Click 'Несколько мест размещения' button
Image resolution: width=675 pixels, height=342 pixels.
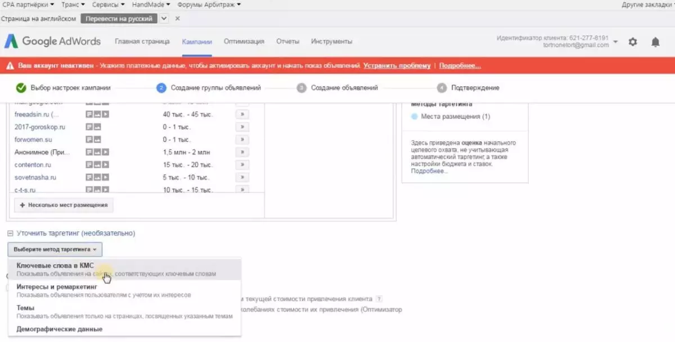pyautogui.click(x=64, y=205)
